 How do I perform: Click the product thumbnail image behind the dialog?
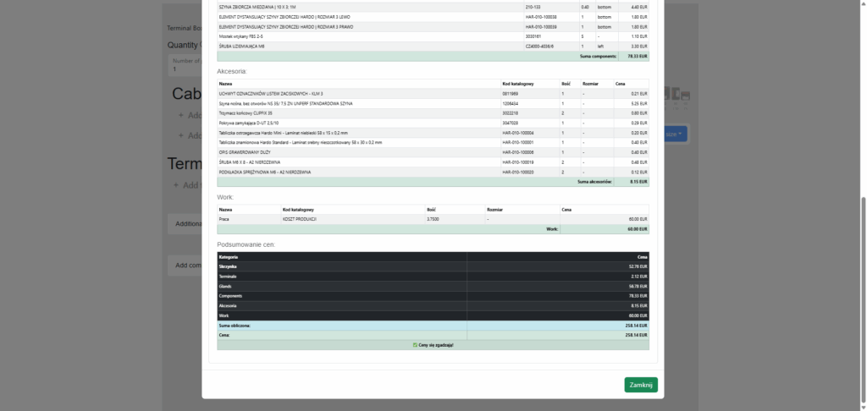point(677,95)
